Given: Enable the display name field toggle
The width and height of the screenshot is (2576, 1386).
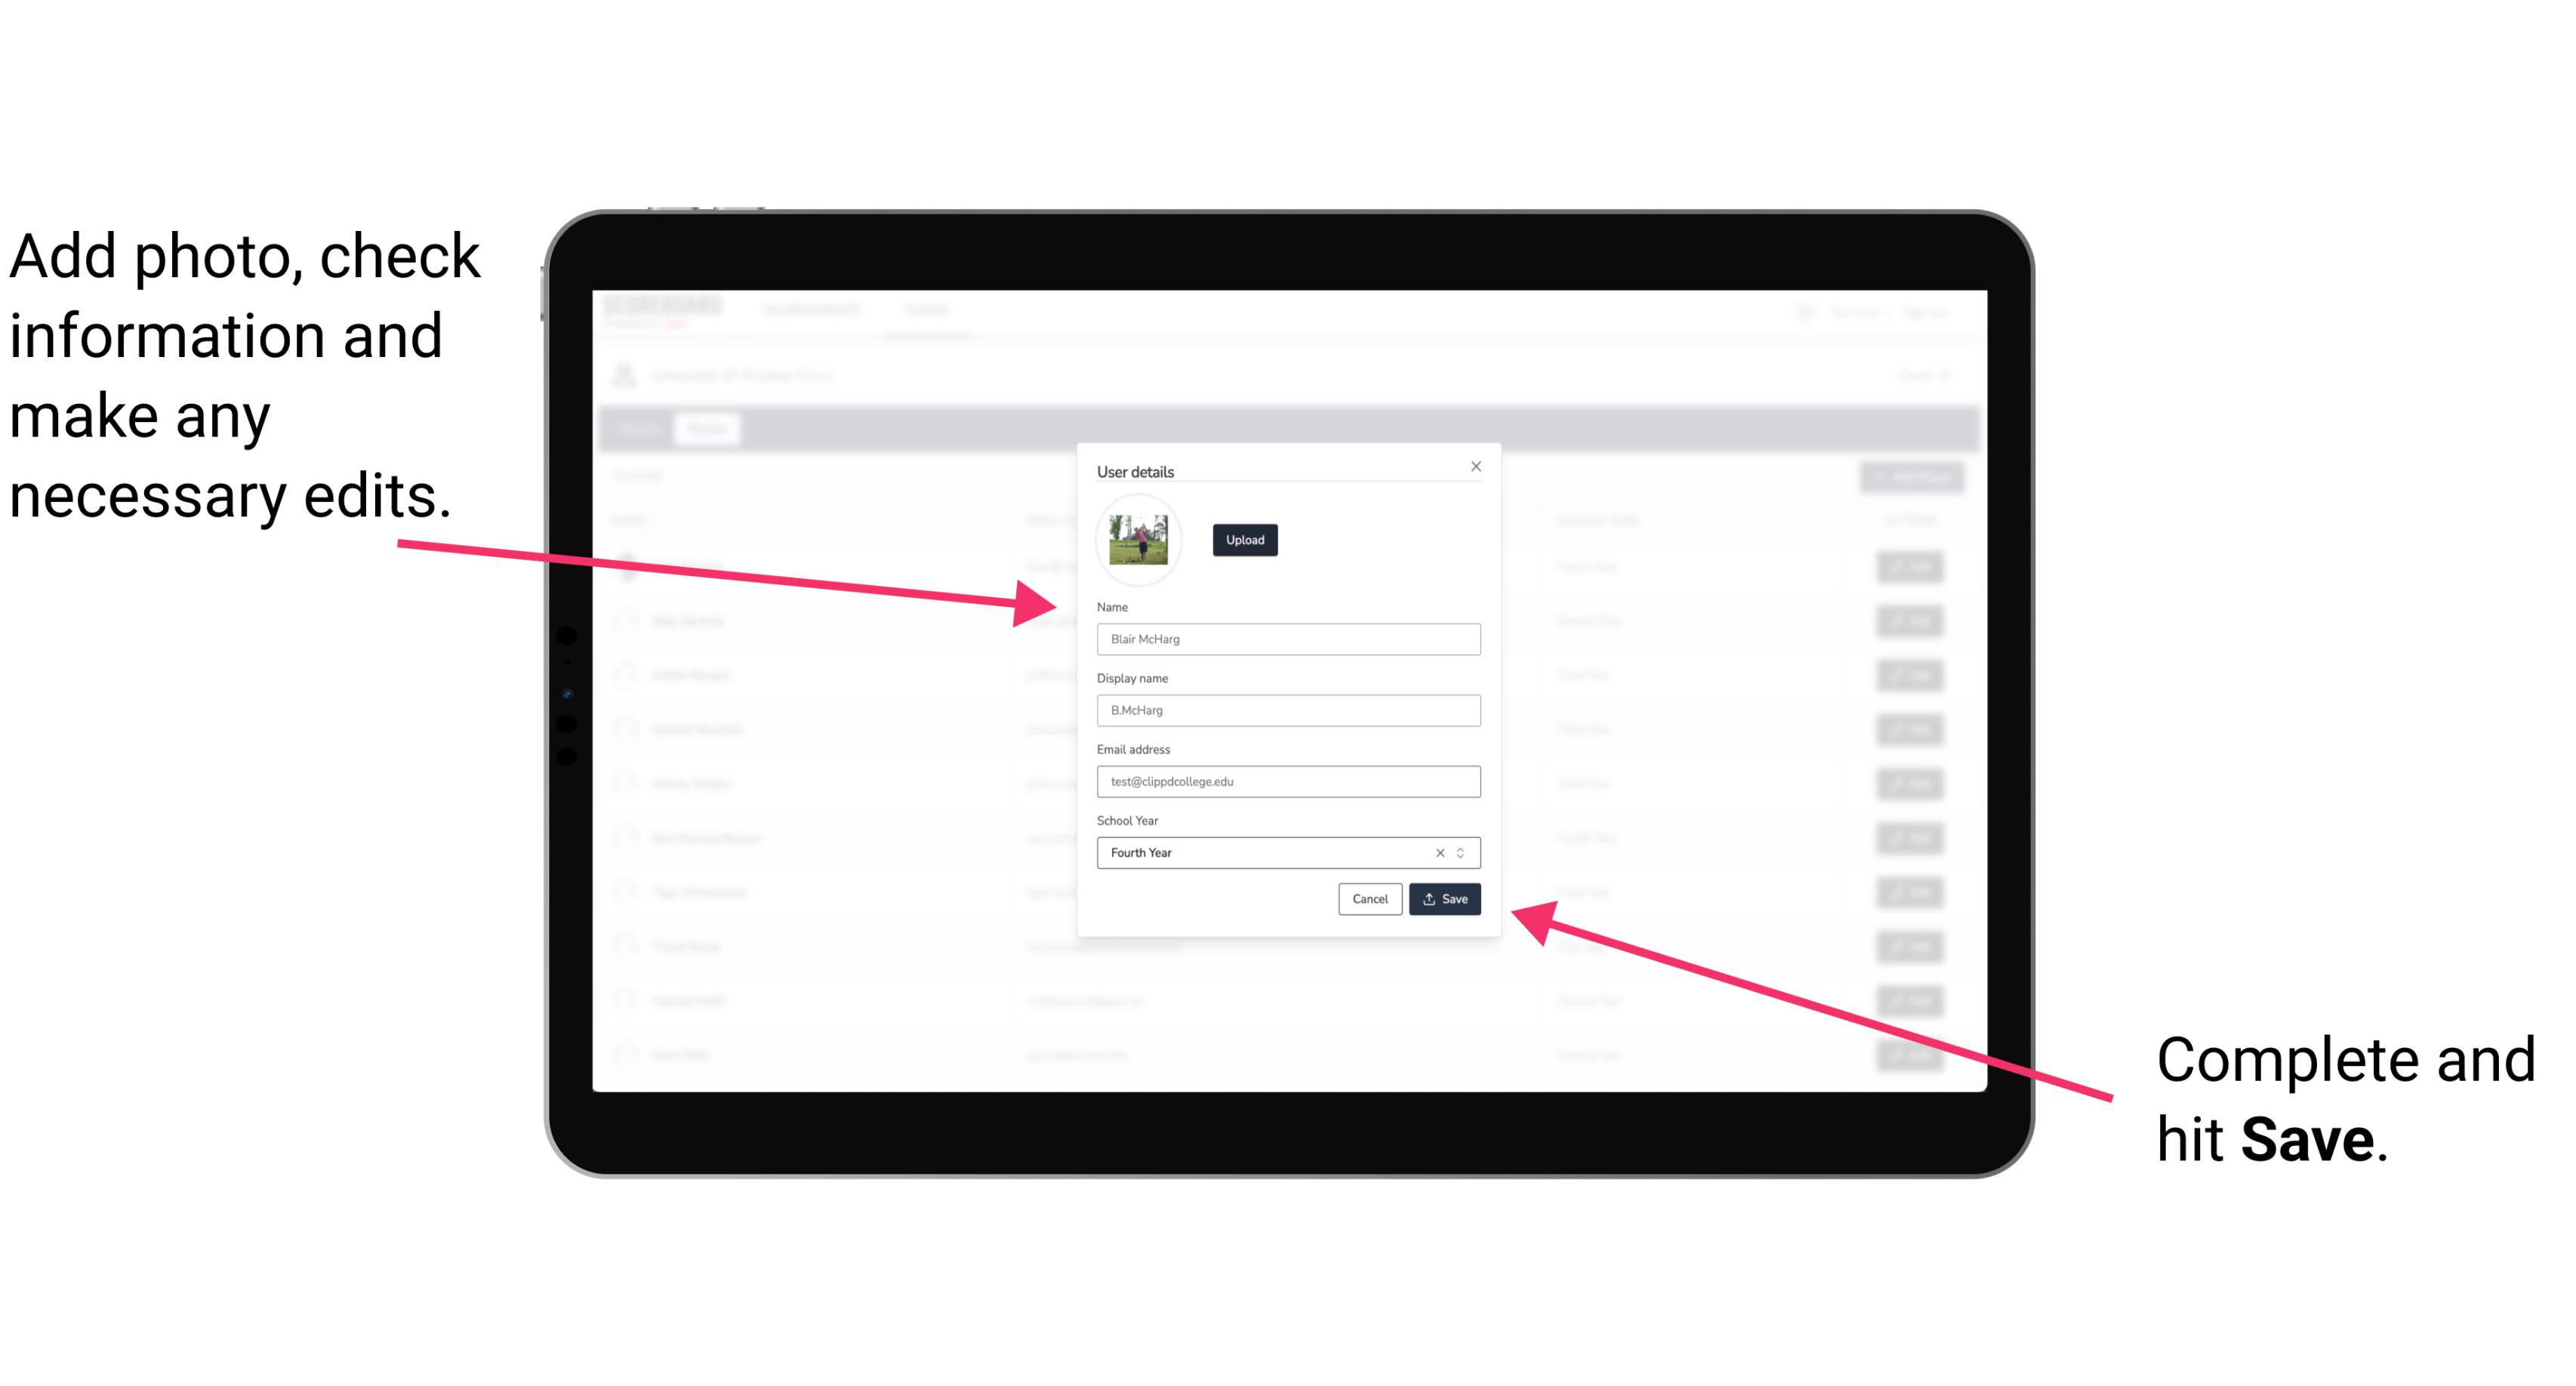Looking at the screenshot, I should pyautogui.click(x=1286, y=710).
